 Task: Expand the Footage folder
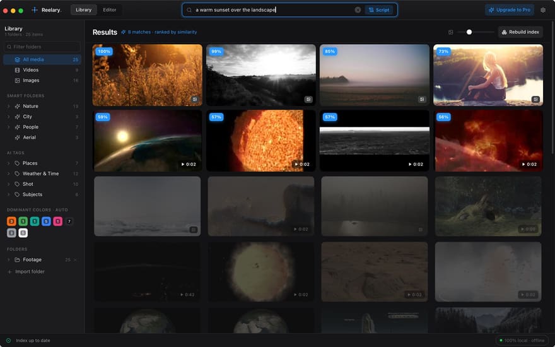click(x=8, y=260)
